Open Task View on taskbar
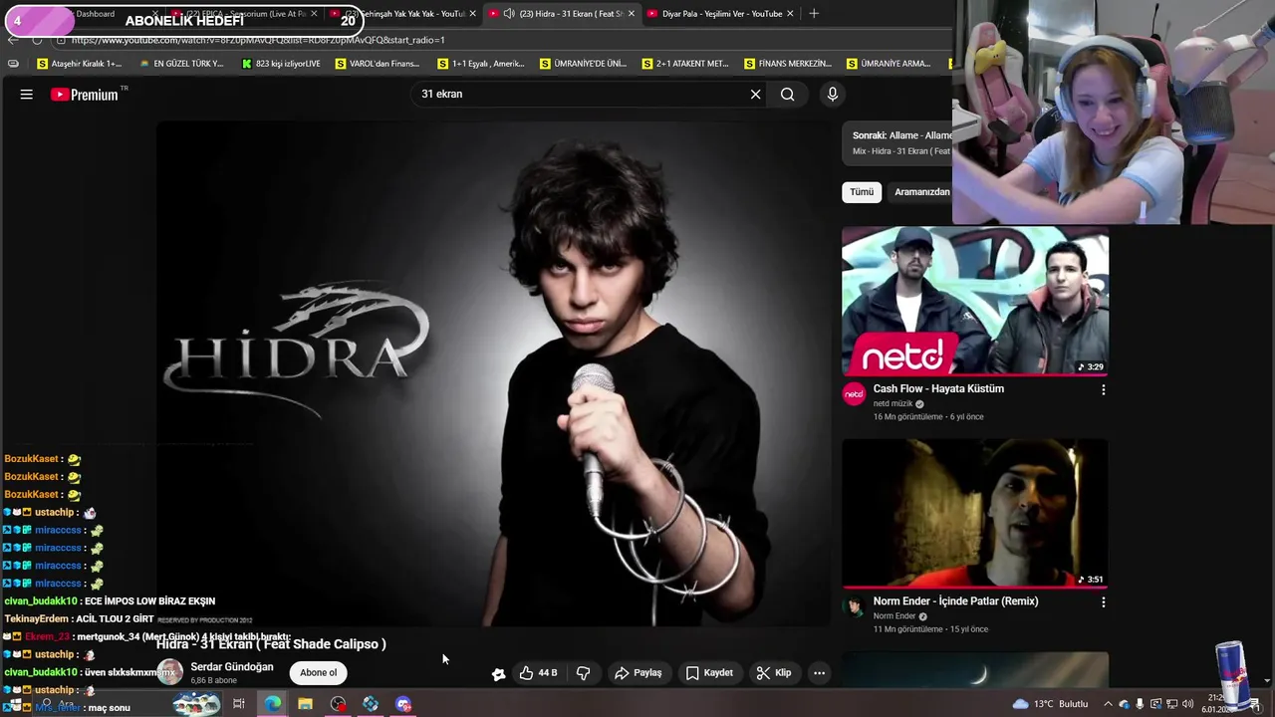Screen dimensions: 1275x717 [x=239, y=704]
